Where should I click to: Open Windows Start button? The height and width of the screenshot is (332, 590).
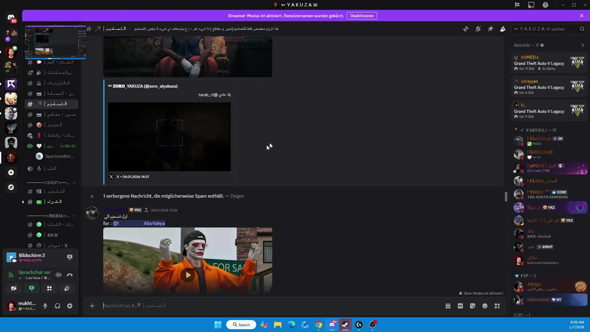pyautogui.click(x=218, y=325)
